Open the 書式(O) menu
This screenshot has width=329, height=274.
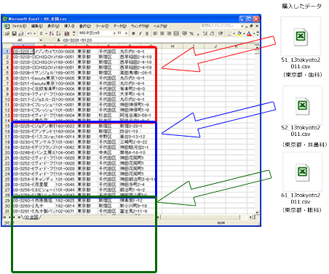pos(85,26)
